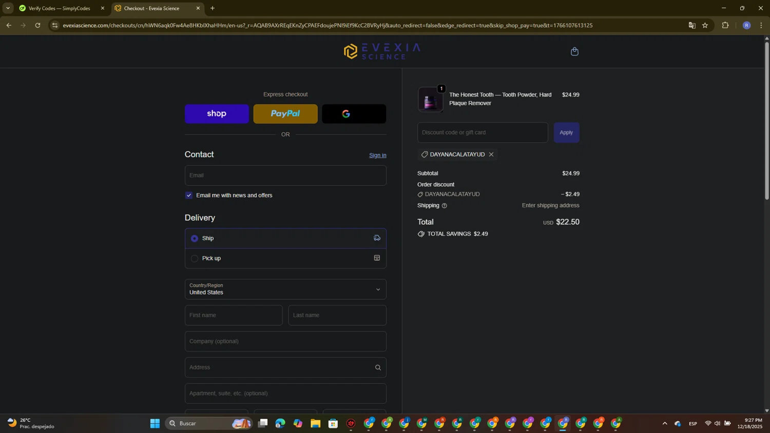Focus the Email input field
Viewport: 770px width, 433px height.
tap(285, 175)
